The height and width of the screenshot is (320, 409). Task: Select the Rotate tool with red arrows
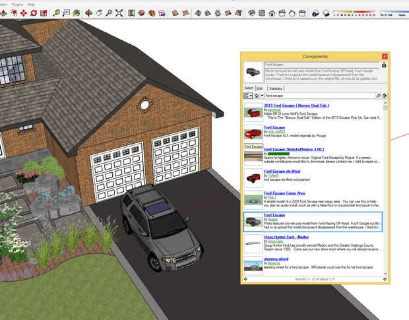tap(34, 13)
